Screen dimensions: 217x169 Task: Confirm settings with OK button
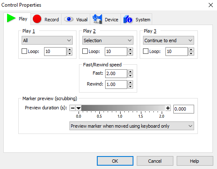coord(115,161)
